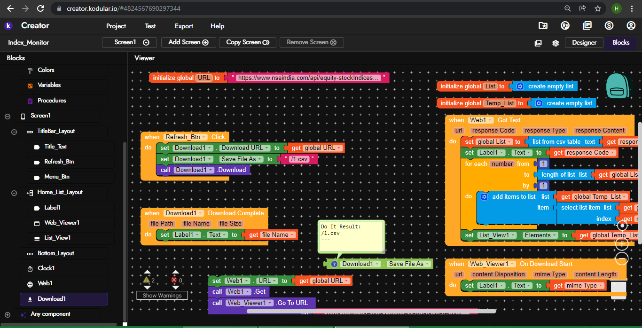Click the project settings gear icon

point(556,43)
